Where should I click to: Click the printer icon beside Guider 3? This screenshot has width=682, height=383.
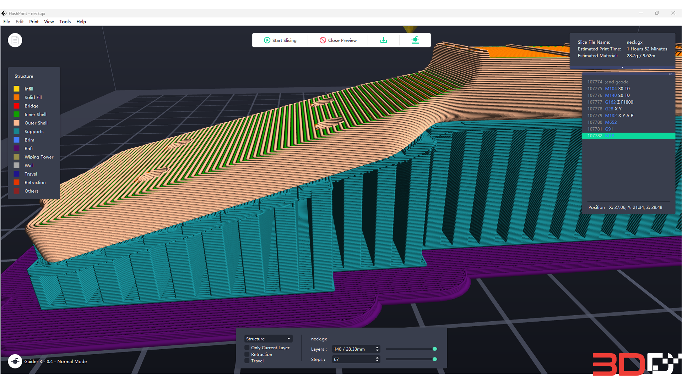point(15,361)
